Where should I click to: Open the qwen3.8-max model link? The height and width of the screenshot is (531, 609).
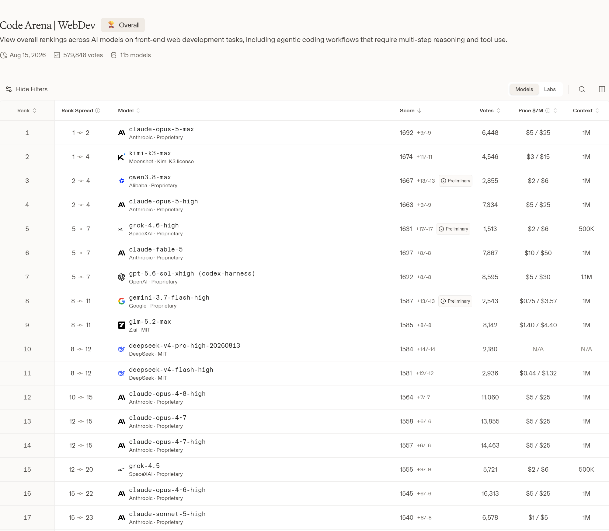(x=150, y=178)
